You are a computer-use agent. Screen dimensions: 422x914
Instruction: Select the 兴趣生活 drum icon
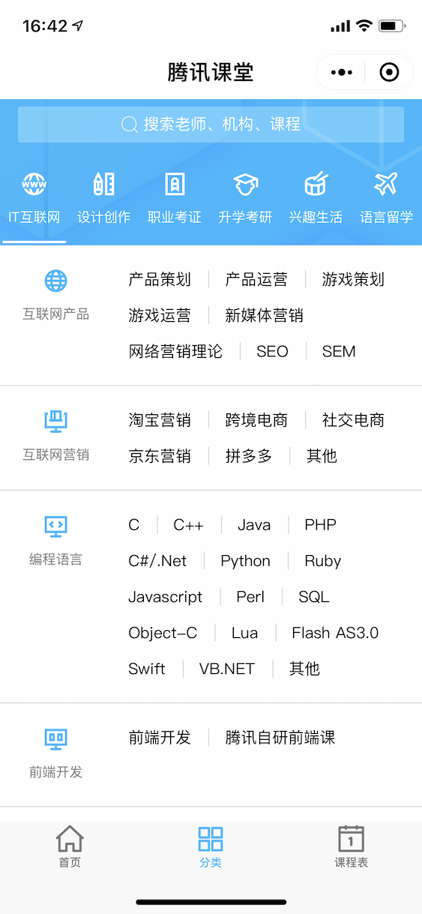(316, 183)
